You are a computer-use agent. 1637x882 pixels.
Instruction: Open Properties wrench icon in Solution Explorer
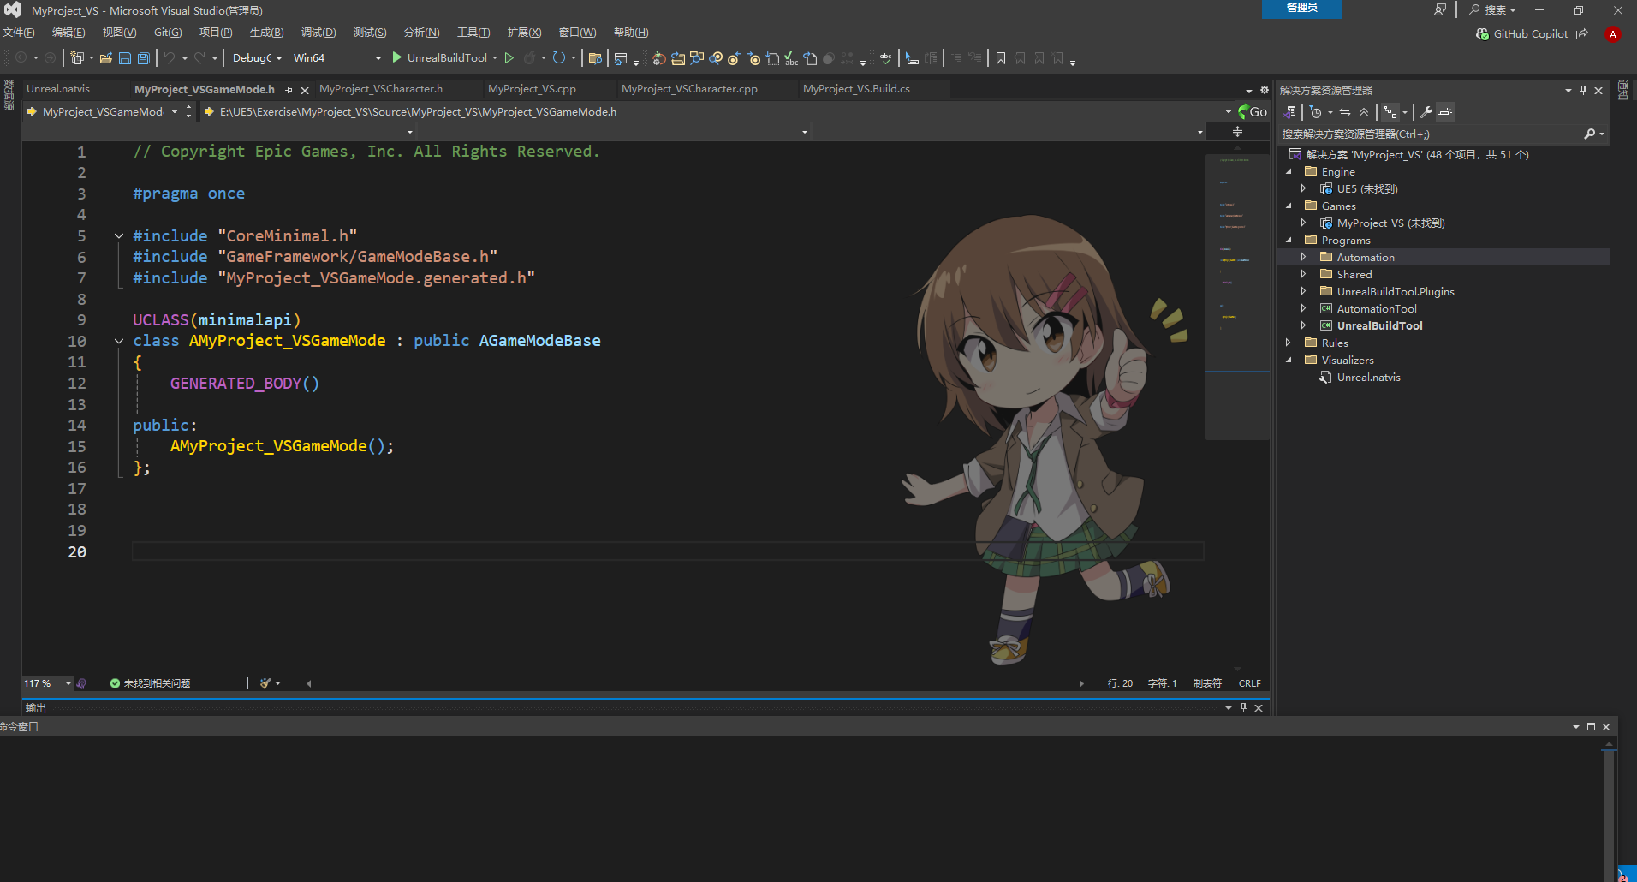click(1426, 112)
